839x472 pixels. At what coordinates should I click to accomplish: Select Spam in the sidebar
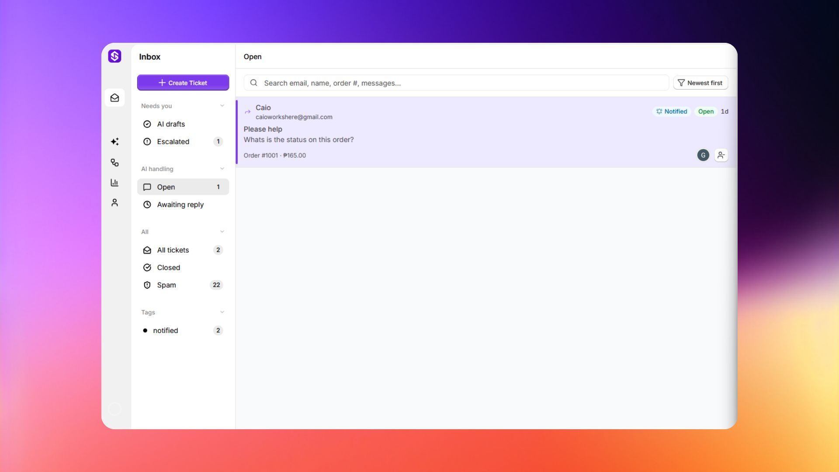pos(183,285)
